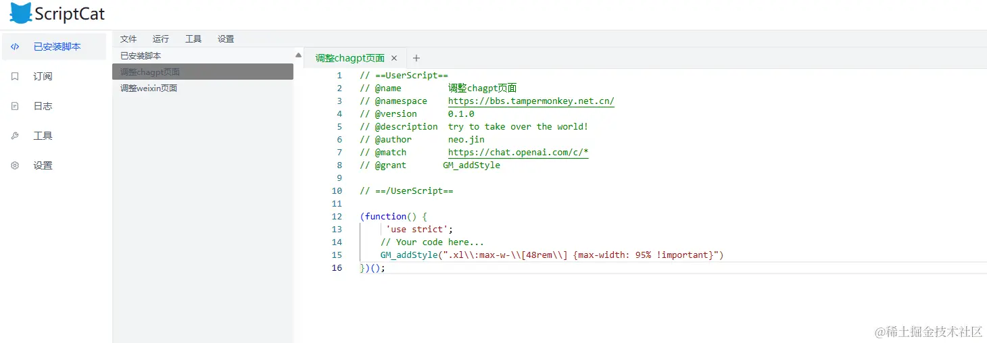Viewport: 987px width, 343px height.
Task: Click the GM_addStyle grant value on line 8
Action: [x=471, y=165]
